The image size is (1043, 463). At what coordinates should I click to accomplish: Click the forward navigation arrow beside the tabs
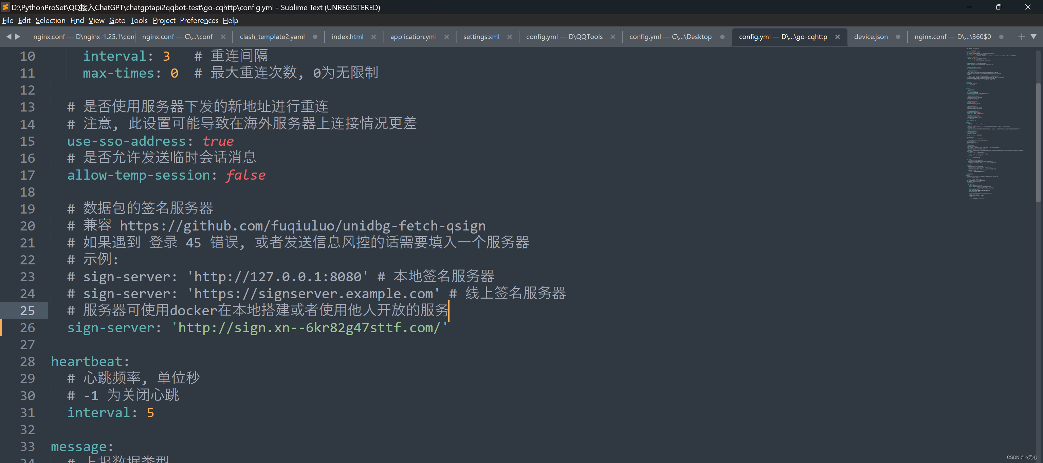coord(18,36)
